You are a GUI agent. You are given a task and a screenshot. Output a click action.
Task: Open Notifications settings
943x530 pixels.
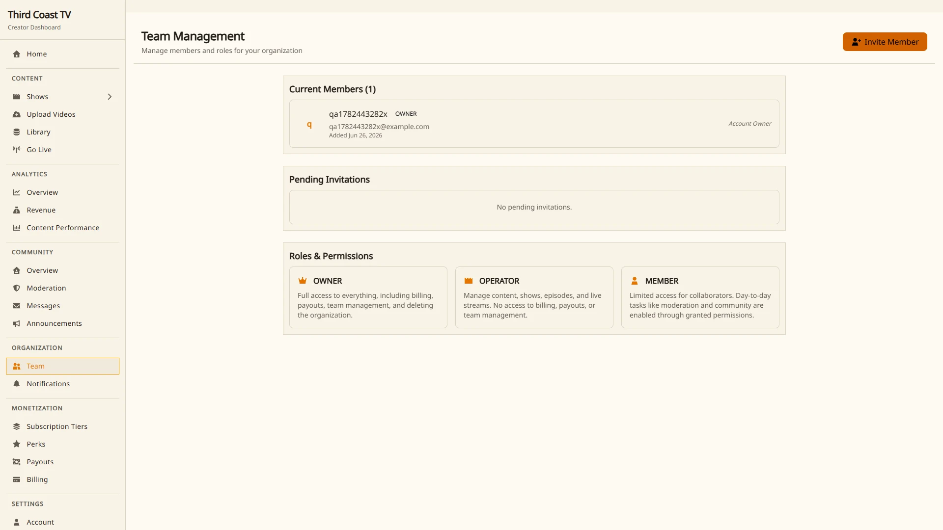pos(62,384)
